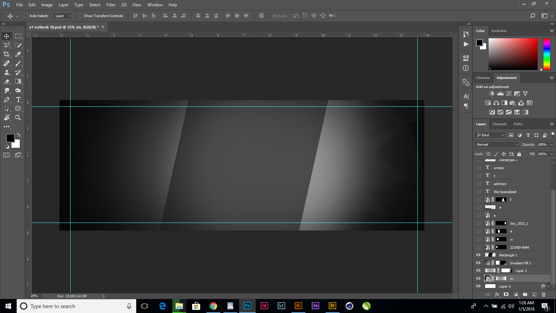This screenshot has width=556, height=313.
Task: Add a new layer in the Layers panel
Action: 534,295
